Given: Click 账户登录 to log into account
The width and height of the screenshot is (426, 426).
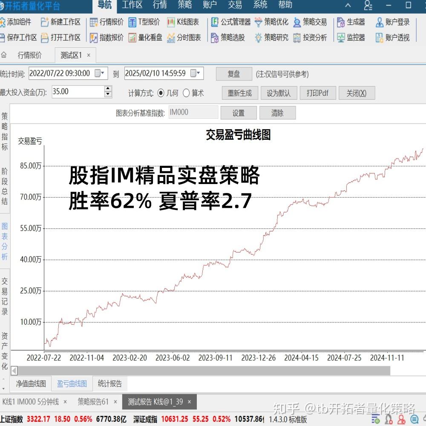Looking at the screenshot, I should point(394,22).
